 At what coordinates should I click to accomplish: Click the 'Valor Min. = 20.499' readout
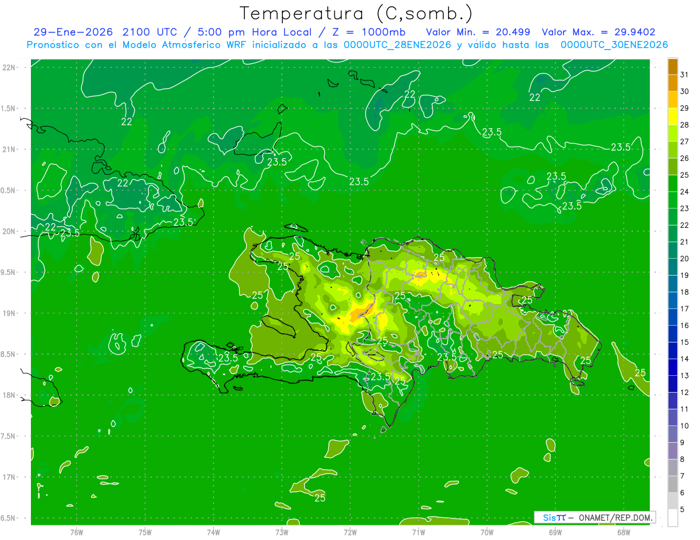[x=478, y=31]
